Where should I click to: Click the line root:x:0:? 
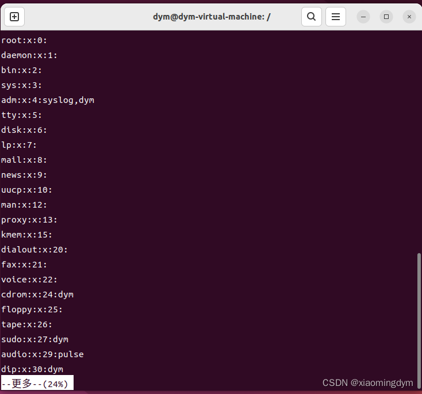pos(24,40)
